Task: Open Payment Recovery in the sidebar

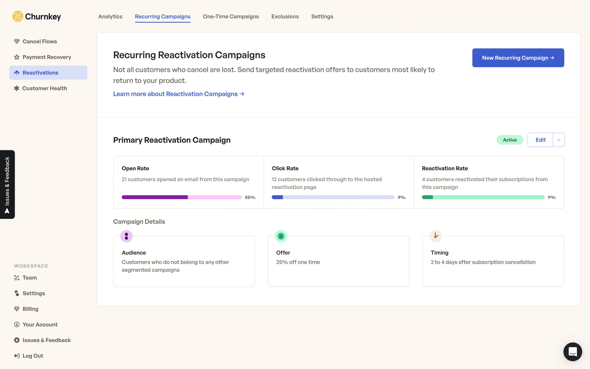Action: point(47,57)
